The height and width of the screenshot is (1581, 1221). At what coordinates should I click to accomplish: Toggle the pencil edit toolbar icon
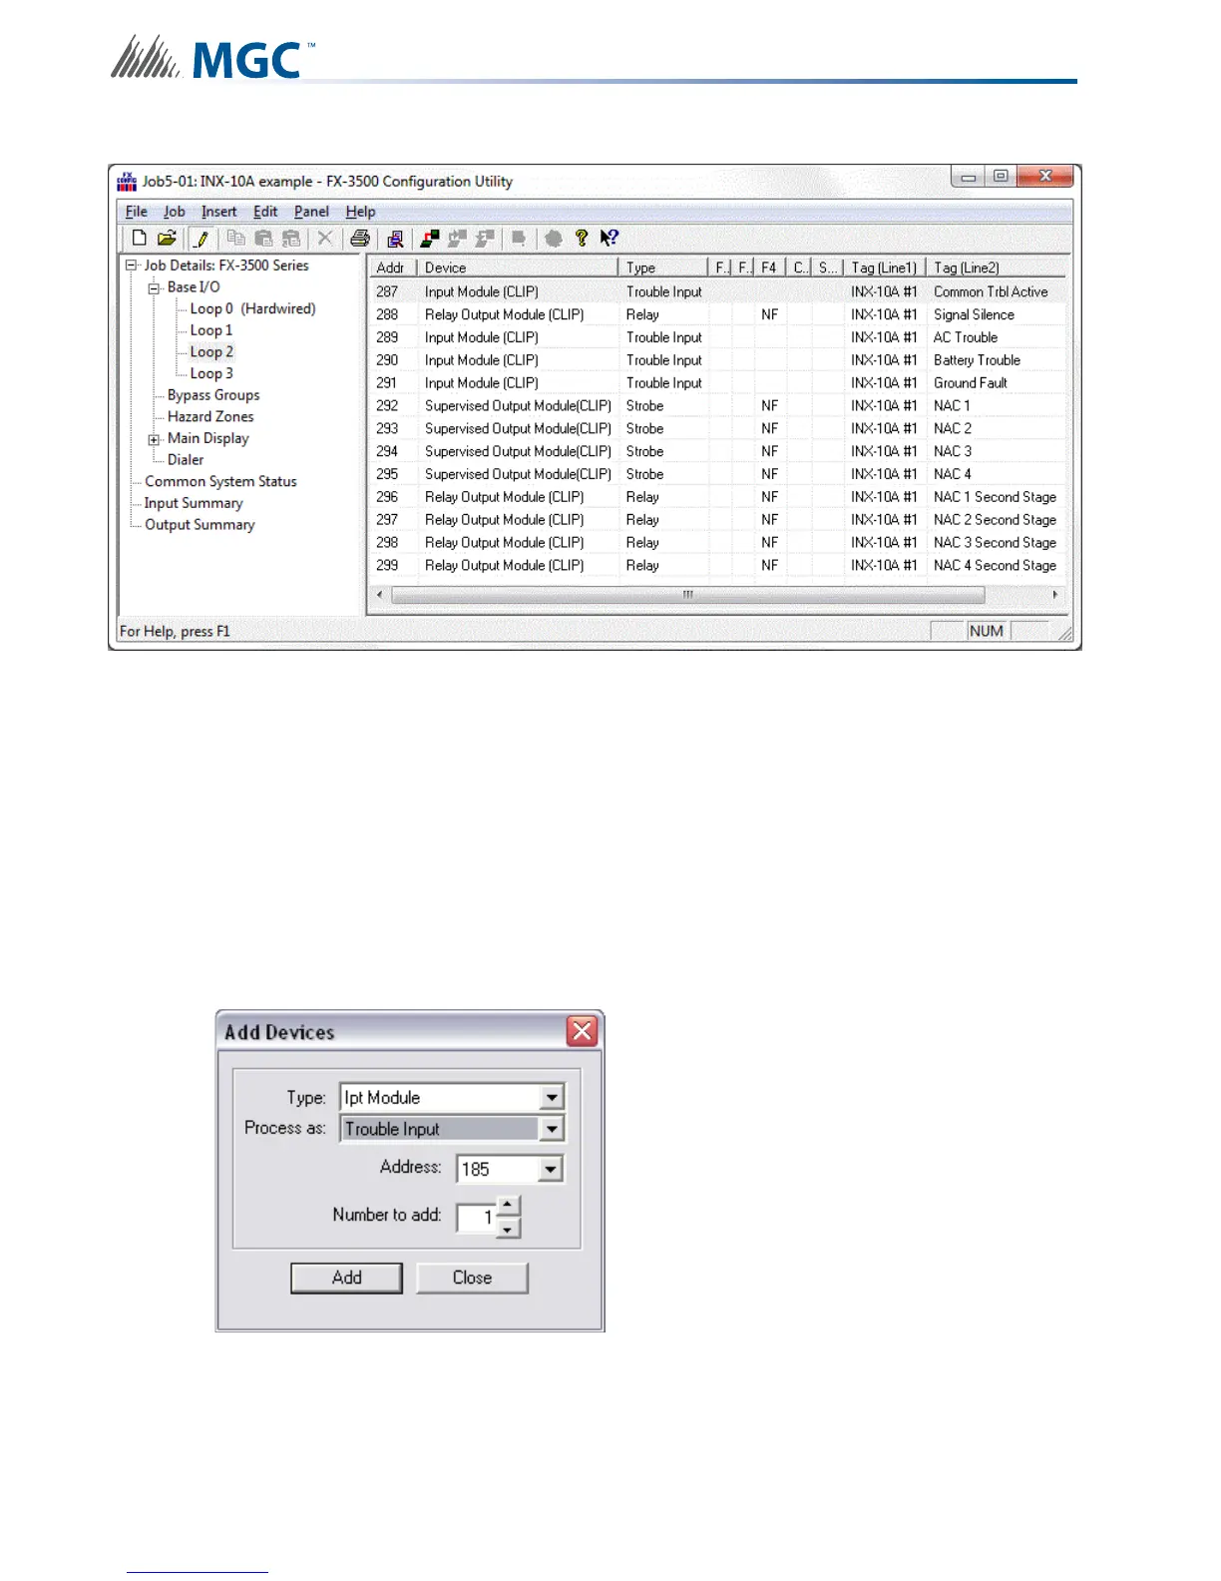pos(202,239)
